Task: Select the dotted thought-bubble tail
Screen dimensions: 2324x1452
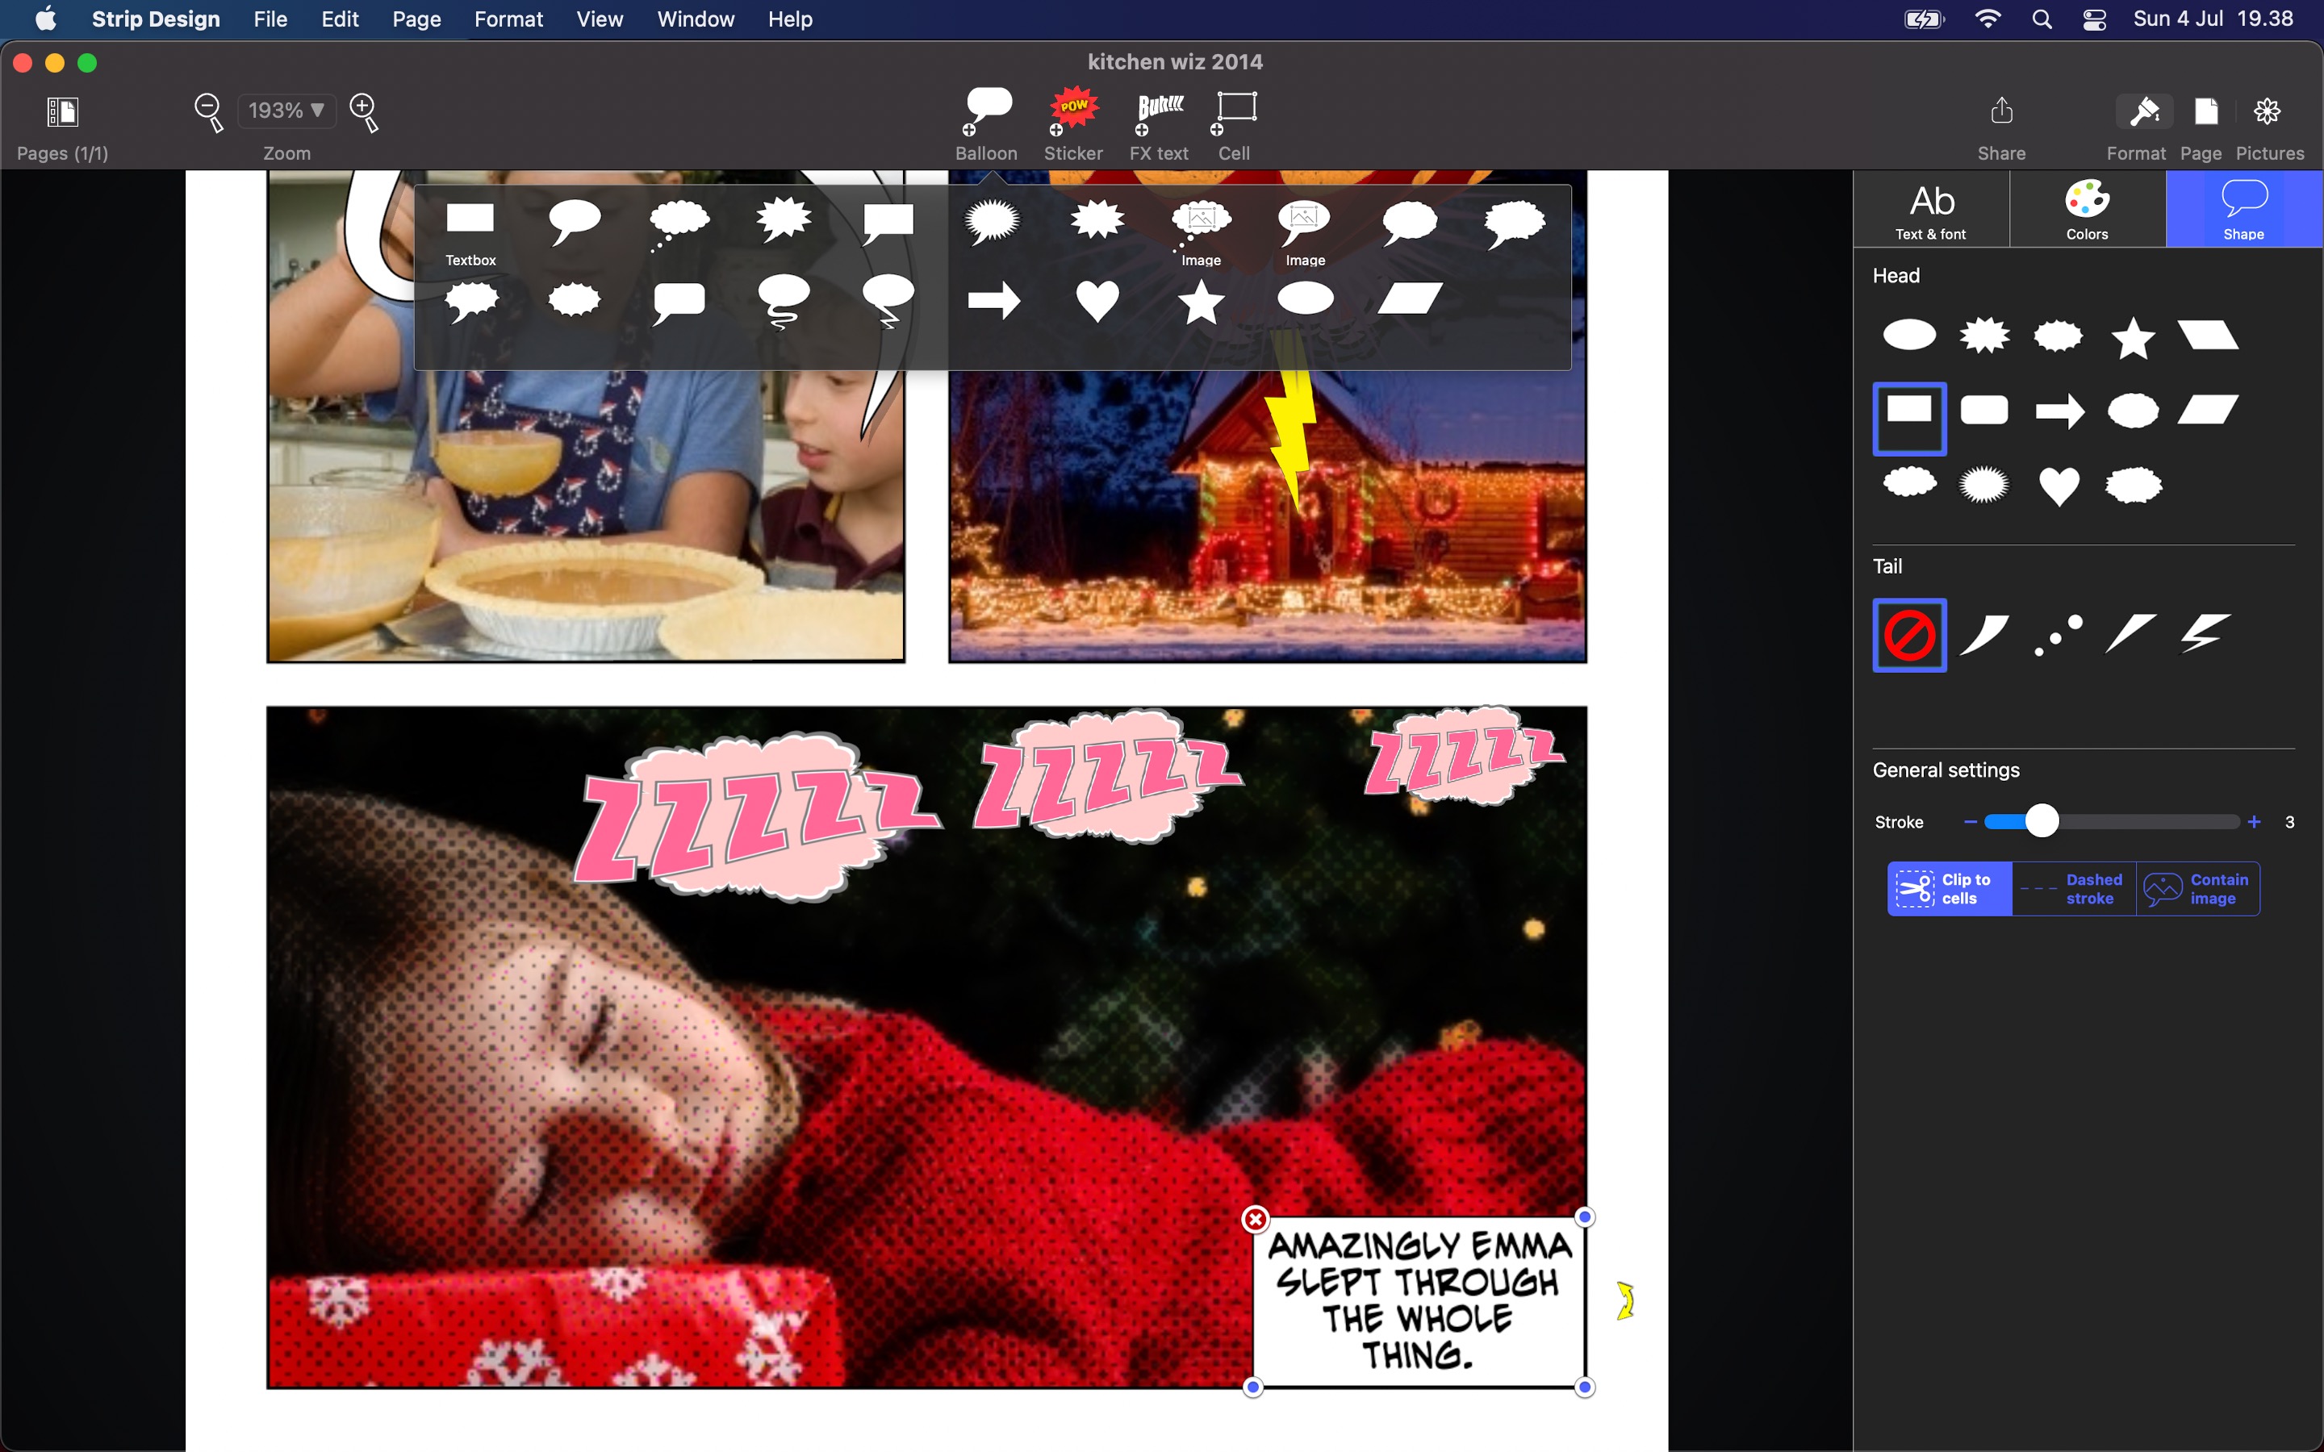Action: pyautogui.click(x=2058, y=635)
